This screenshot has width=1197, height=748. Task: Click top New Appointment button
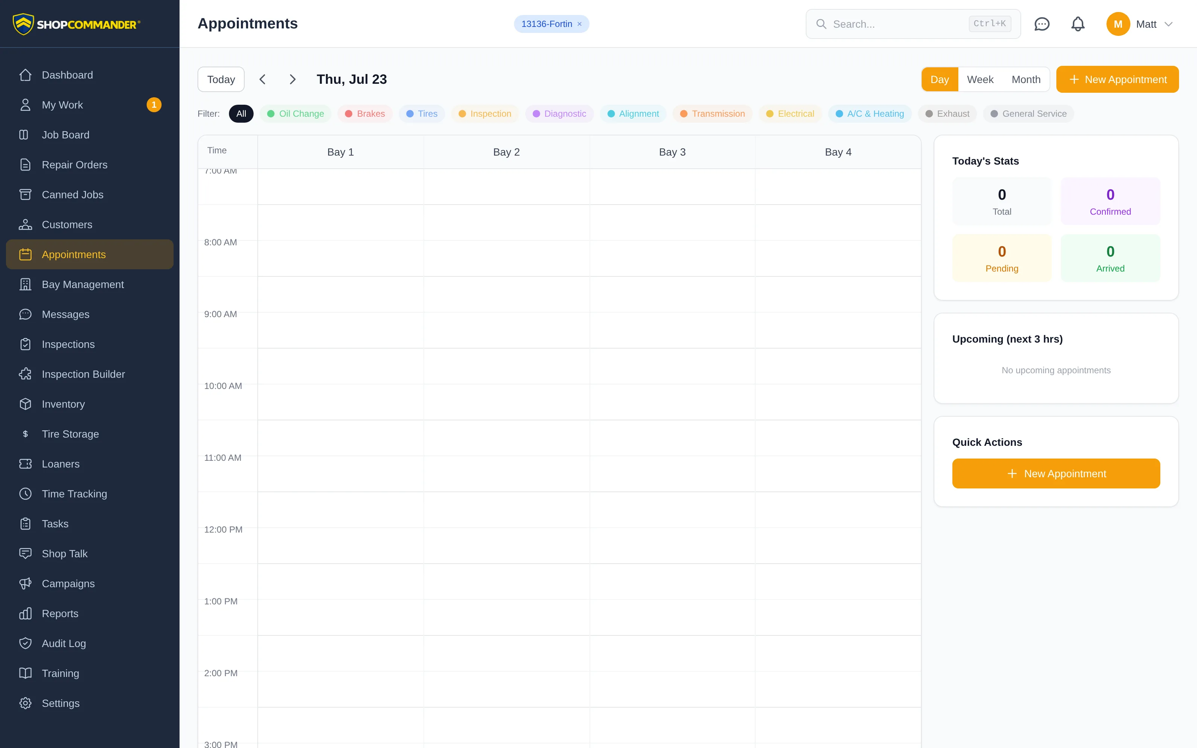[1117, 79]
